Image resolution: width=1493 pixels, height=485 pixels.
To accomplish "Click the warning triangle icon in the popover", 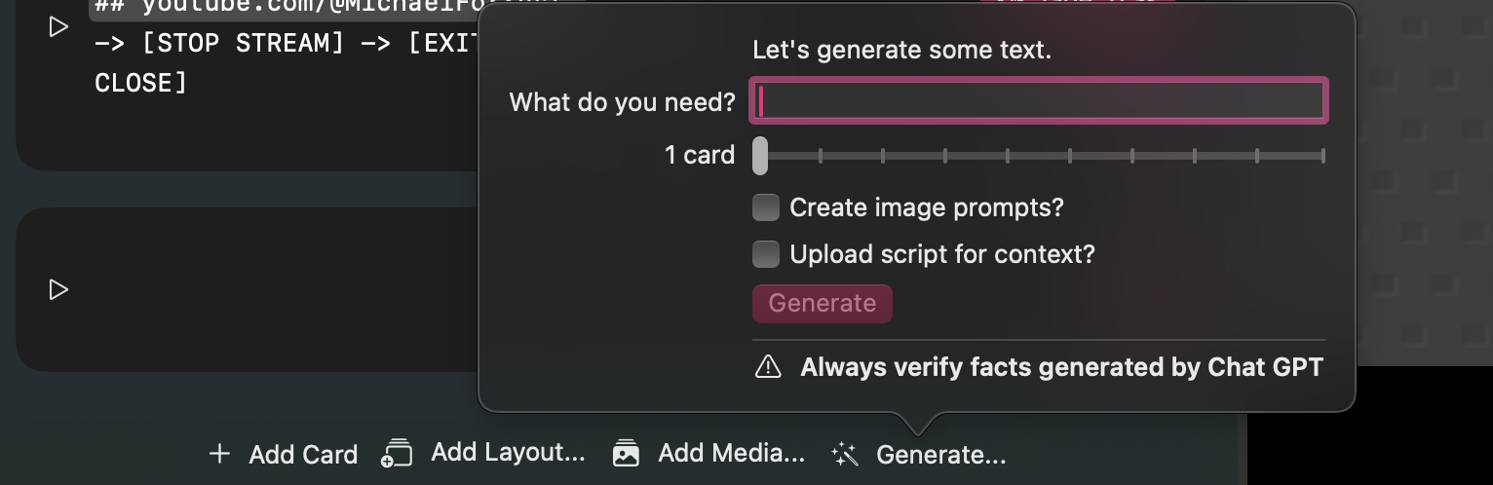I will (x=768, y=366).
